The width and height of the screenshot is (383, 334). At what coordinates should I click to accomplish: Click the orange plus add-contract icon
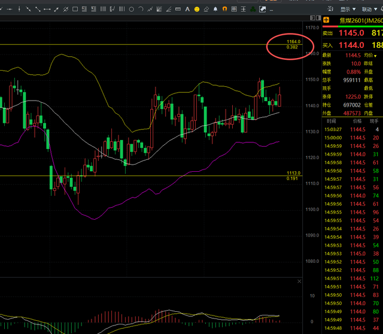[326, 20]
